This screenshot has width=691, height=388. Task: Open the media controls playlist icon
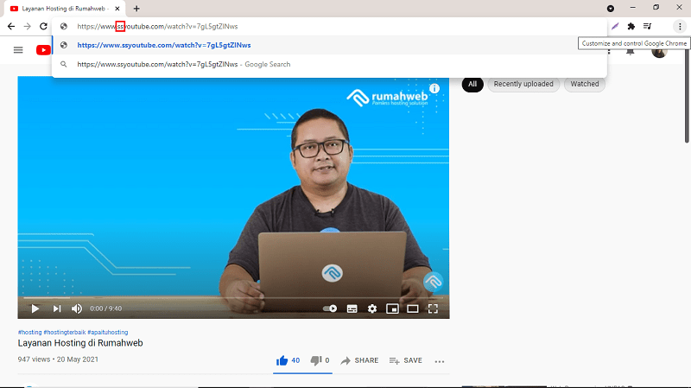647,27
